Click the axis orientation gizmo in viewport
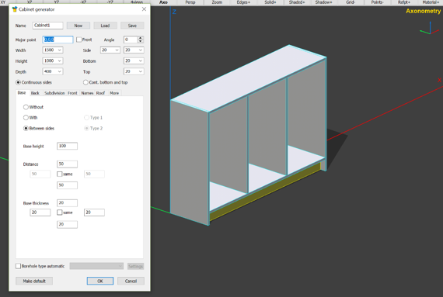 coord(430,29)
